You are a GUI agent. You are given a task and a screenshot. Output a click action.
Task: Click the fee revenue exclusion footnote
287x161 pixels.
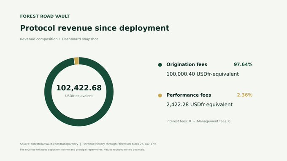(82, 150)
